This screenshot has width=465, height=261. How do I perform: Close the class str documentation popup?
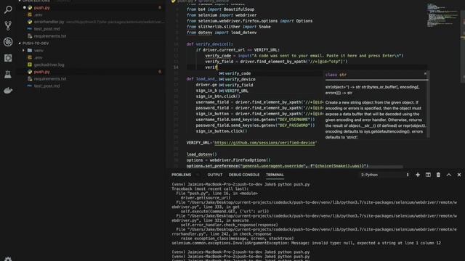click(425, 73)
